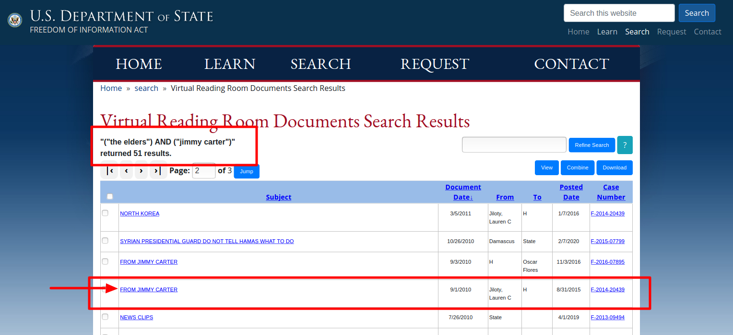733x335 pixels.
Task: Click the Combine button
Action: [578, 167]
